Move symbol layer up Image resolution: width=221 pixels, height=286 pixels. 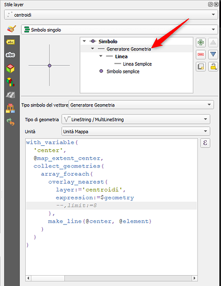point(213,42)
